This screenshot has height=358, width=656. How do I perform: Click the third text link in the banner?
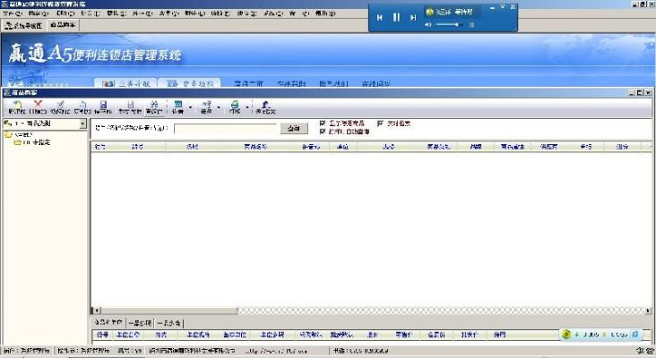pyautogui.click(x=334, y=83)
